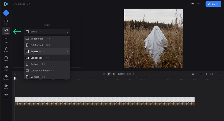
Task: Export the video project
Action: [x=213, y=4]
